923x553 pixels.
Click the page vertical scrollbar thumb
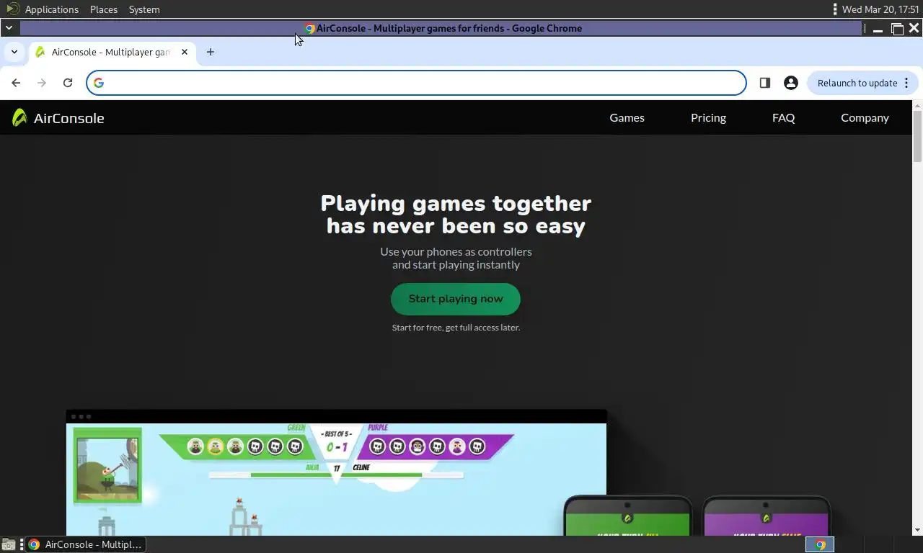[x=917, y=137]
